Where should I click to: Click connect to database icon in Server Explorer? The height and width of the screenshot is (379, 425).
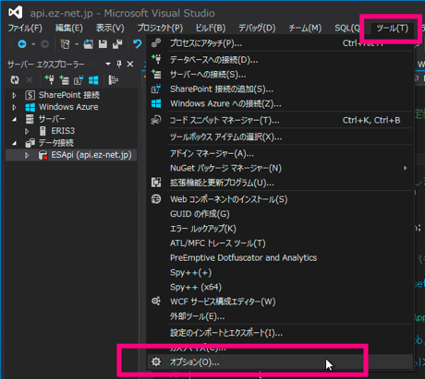pos(50,80)
